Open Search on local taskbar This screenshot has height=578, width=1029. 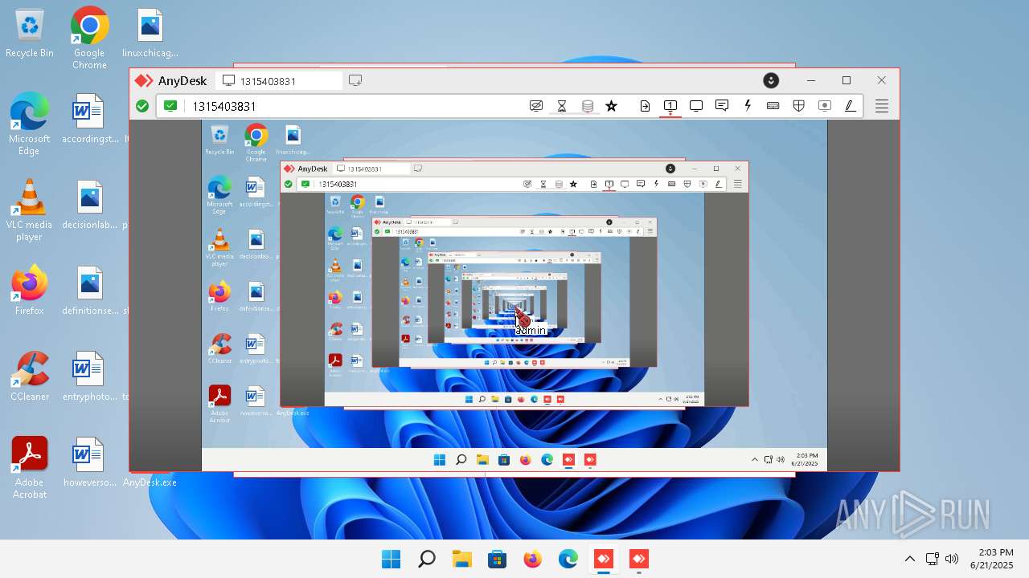(426, 559)
